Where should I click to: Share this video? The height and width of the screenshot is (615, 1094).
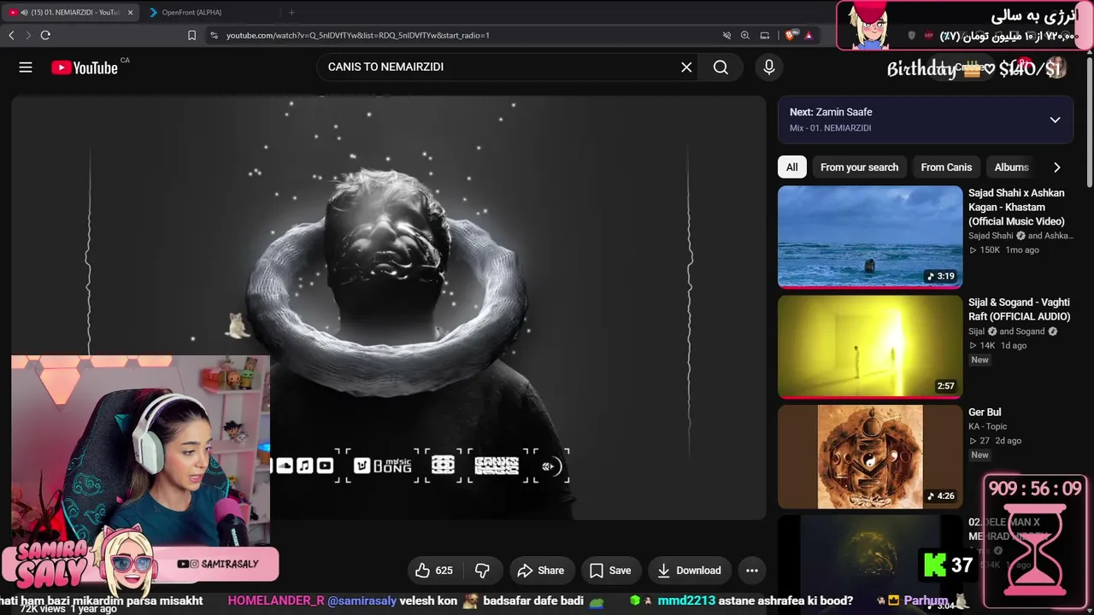click(542, 571)
